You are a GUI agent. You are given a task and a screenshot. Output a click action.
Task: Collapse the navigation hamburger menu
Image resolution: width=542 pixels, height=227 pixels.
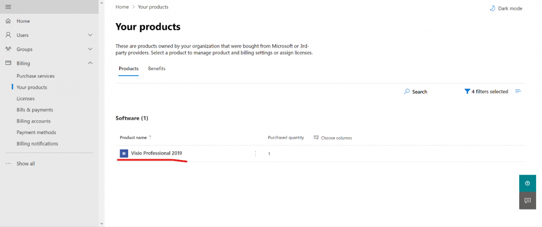(x=8, y=7)
